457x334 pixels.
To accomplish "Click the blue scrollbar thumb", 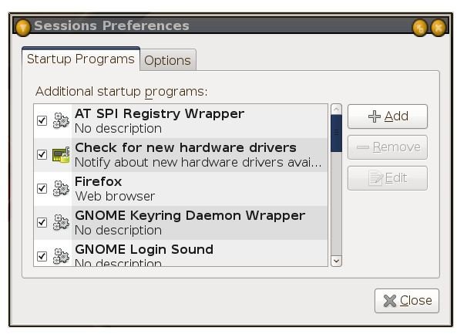I will pyautogui.click(x=336, y=133).
